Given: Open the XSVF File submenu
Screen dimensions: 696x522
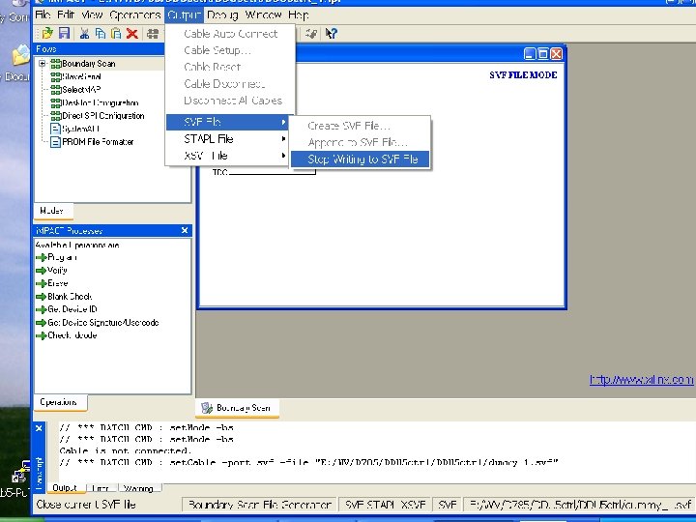Looking at the screenshot, I should 227,156.
